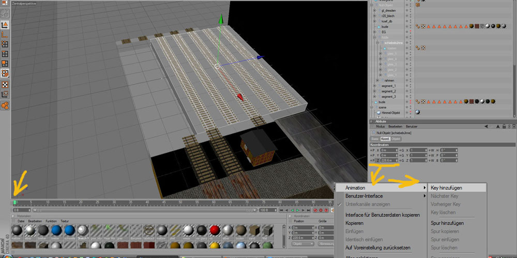Screen dimensions: 517x258
Task: Jump to the end of the animation
Action: (x=309, y=211)
